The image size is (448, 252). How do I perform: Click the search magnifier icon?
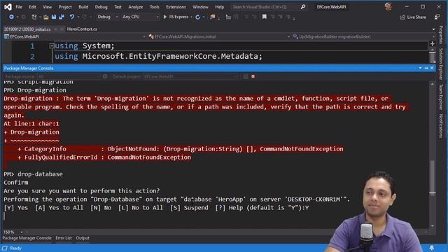click(x=303, y=7)
